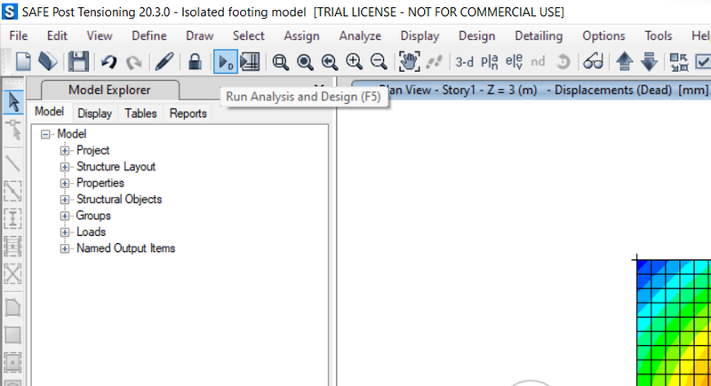Open the Draw menu
Viewport: 711px width, 386px height.
pyautogui.click(x=199, y=35)
